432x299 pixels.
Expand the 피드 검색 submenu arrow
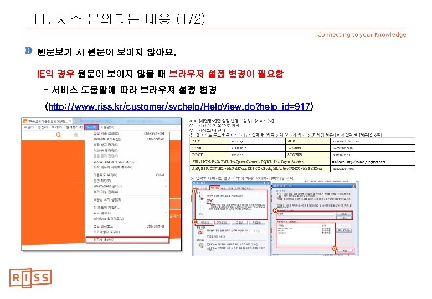click(x=166, y=213)
